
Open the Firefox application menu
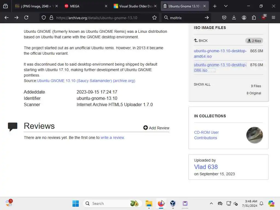click(273, 17)
